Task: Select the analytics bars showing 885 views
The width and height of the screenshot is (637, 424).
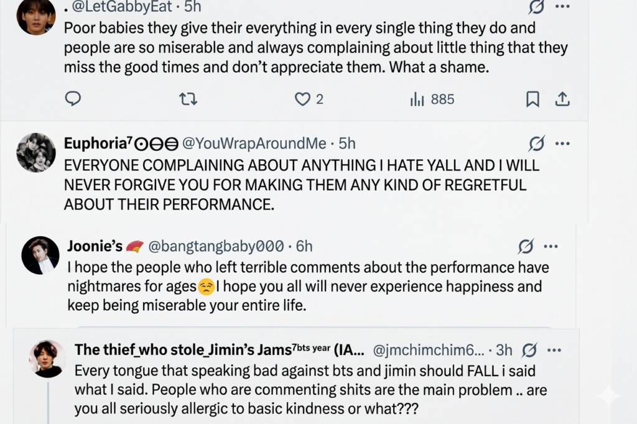Action: (x=417, y=98)
